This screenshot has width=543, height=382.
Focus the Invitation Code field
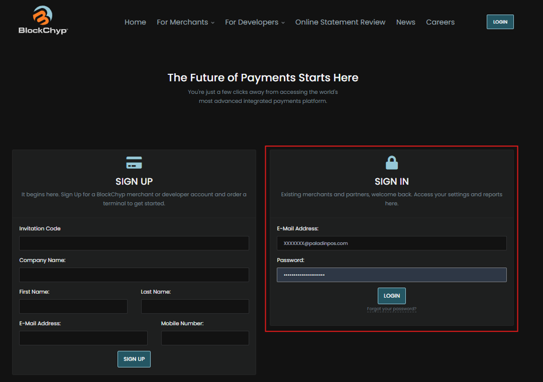point(134,243)
